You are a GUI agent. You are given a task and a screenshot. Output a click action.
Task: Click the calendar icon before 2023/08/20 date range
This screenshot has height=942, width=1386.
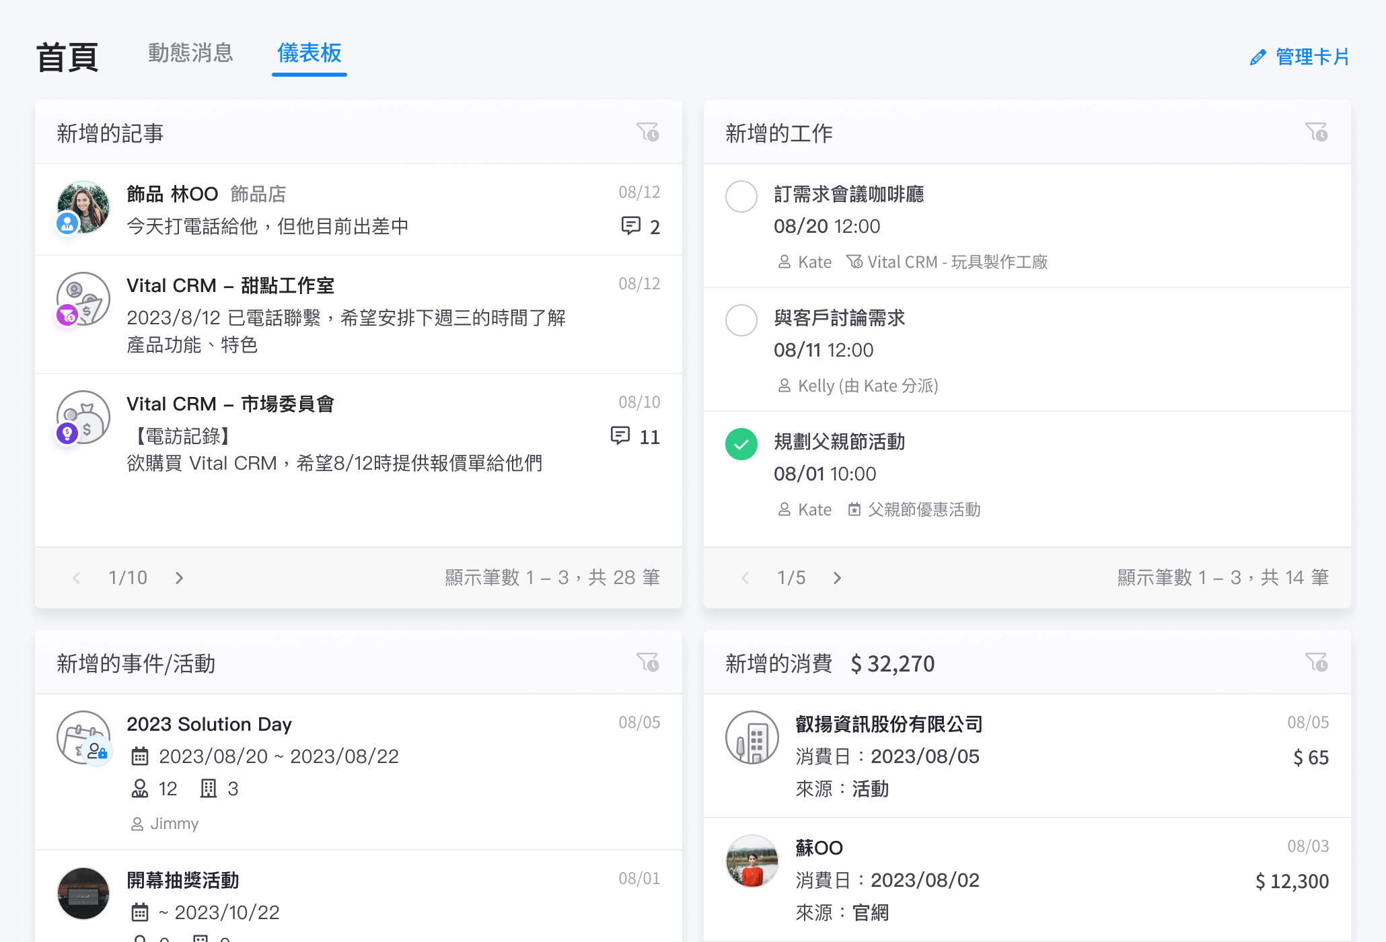click(x=140, y=756)
